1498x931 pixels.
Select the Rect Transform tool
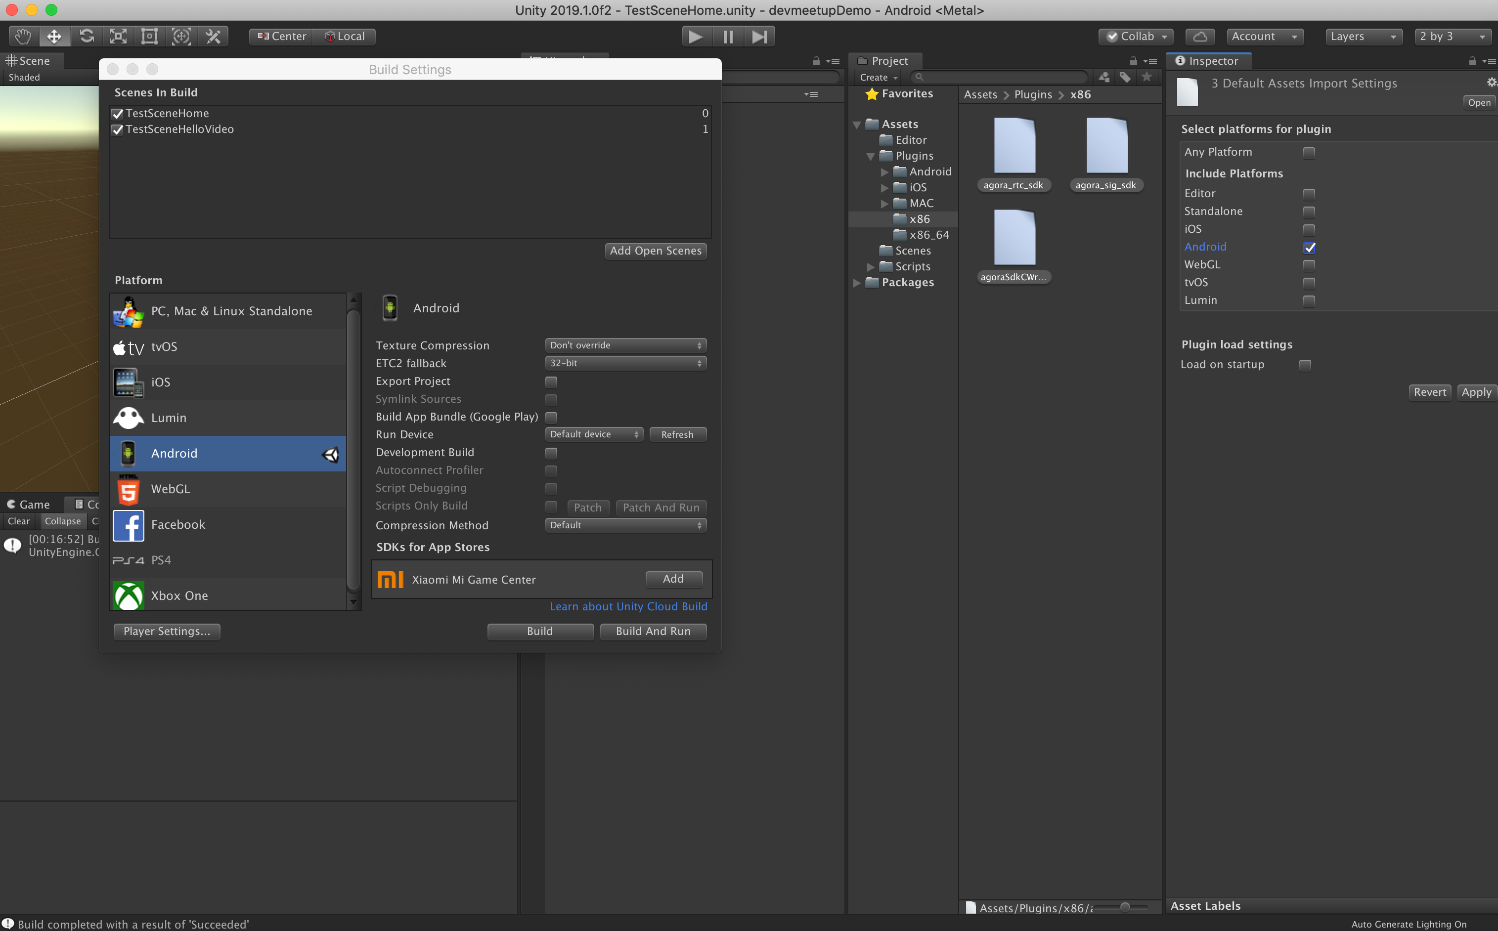(x=150, y=37)
